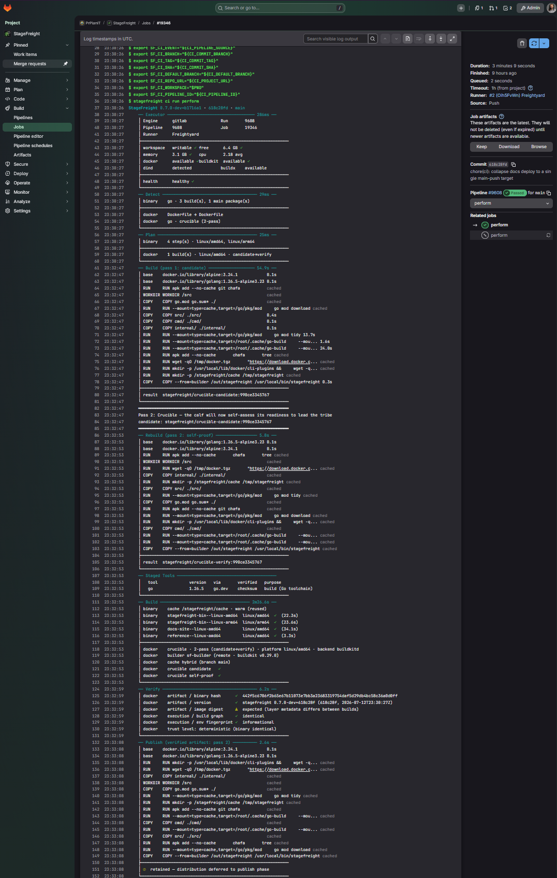Open the Admin area button
The width and height of the screenshot is (557, 878).
click(x=530, y=8)
